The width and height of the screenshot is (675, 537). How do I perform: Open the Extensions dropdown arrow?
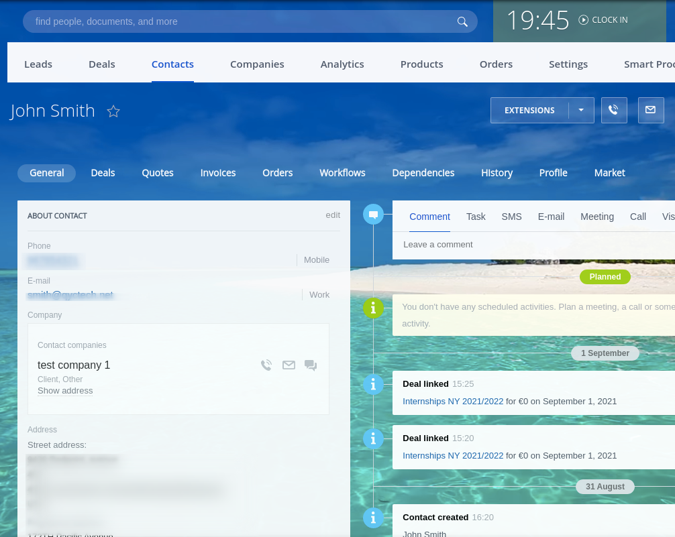pos(581,110)
